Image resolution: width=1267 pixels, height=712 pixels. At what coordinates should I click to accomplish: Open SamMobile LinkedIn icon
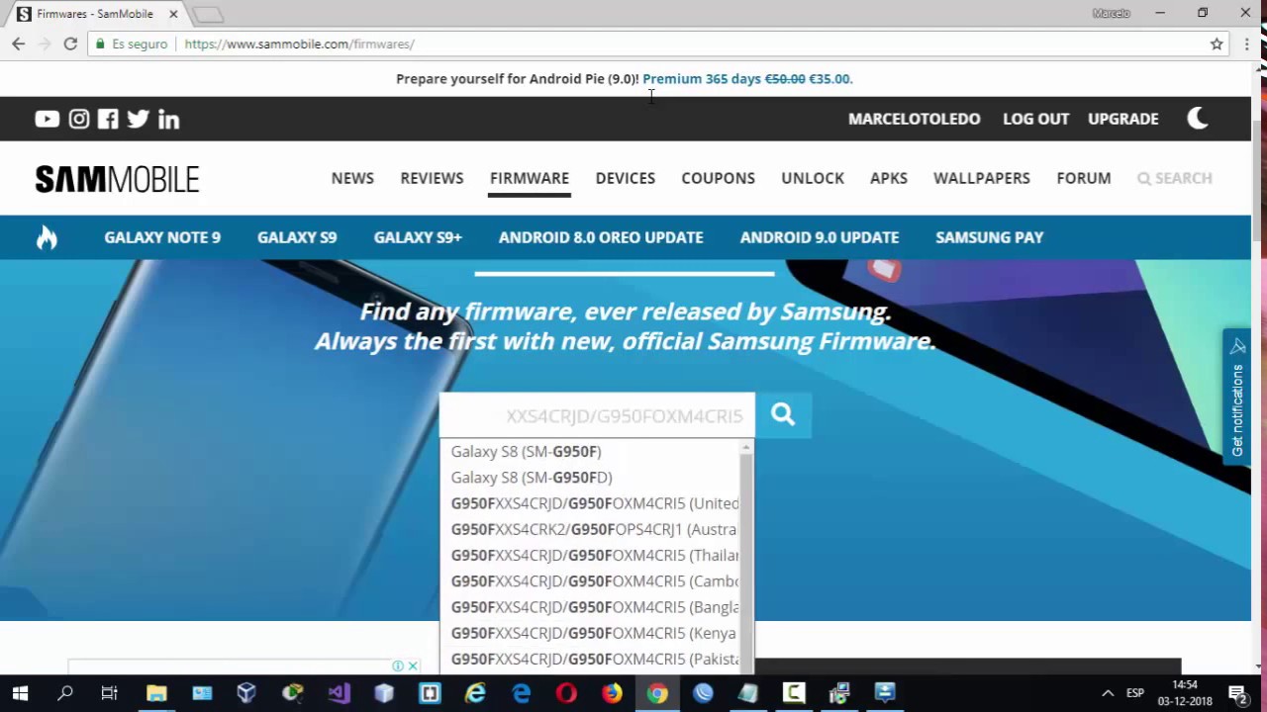[168, 119]
